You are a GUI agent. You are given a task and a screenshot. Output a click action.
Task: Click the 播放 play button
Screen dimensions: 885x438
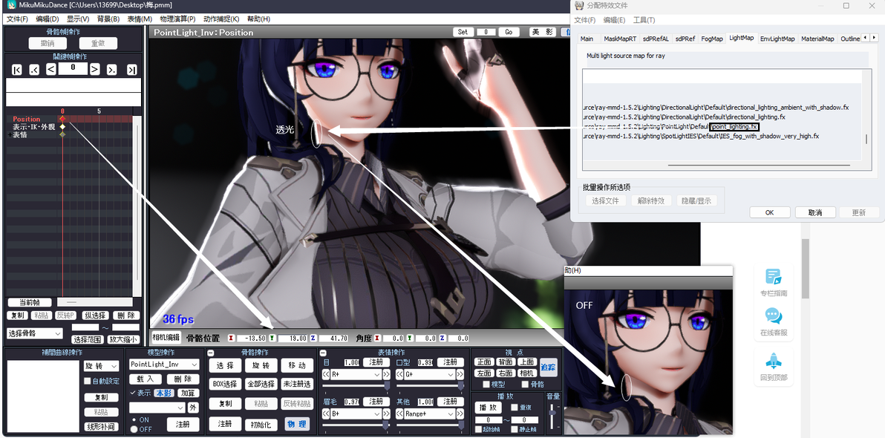pos(489,407)
